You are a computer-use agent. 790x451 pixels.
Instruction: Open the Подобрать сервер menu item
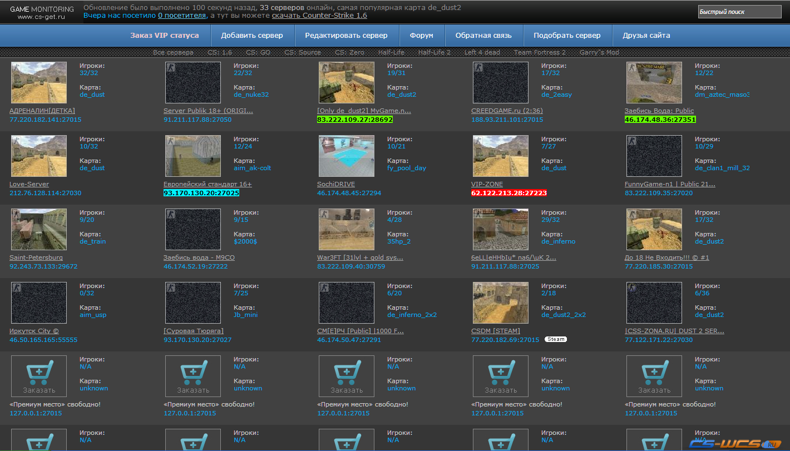click(567, 35)
